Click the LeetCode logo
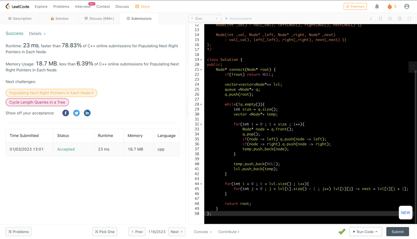 click(x=17, y=6)
